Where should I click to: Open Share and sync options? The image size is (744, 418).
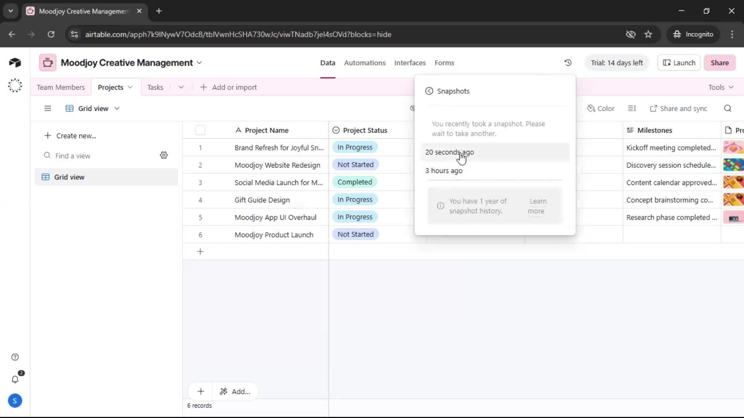pos(679,108)
